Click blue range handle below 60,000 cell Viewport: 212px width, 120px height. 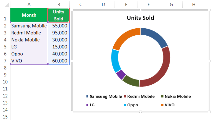pyautogui.click(x=69, y=64)
